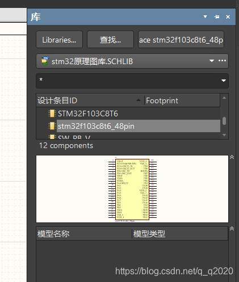
Task: Click the schematic symbol preview thumbnail
Action: coord(132,189)
